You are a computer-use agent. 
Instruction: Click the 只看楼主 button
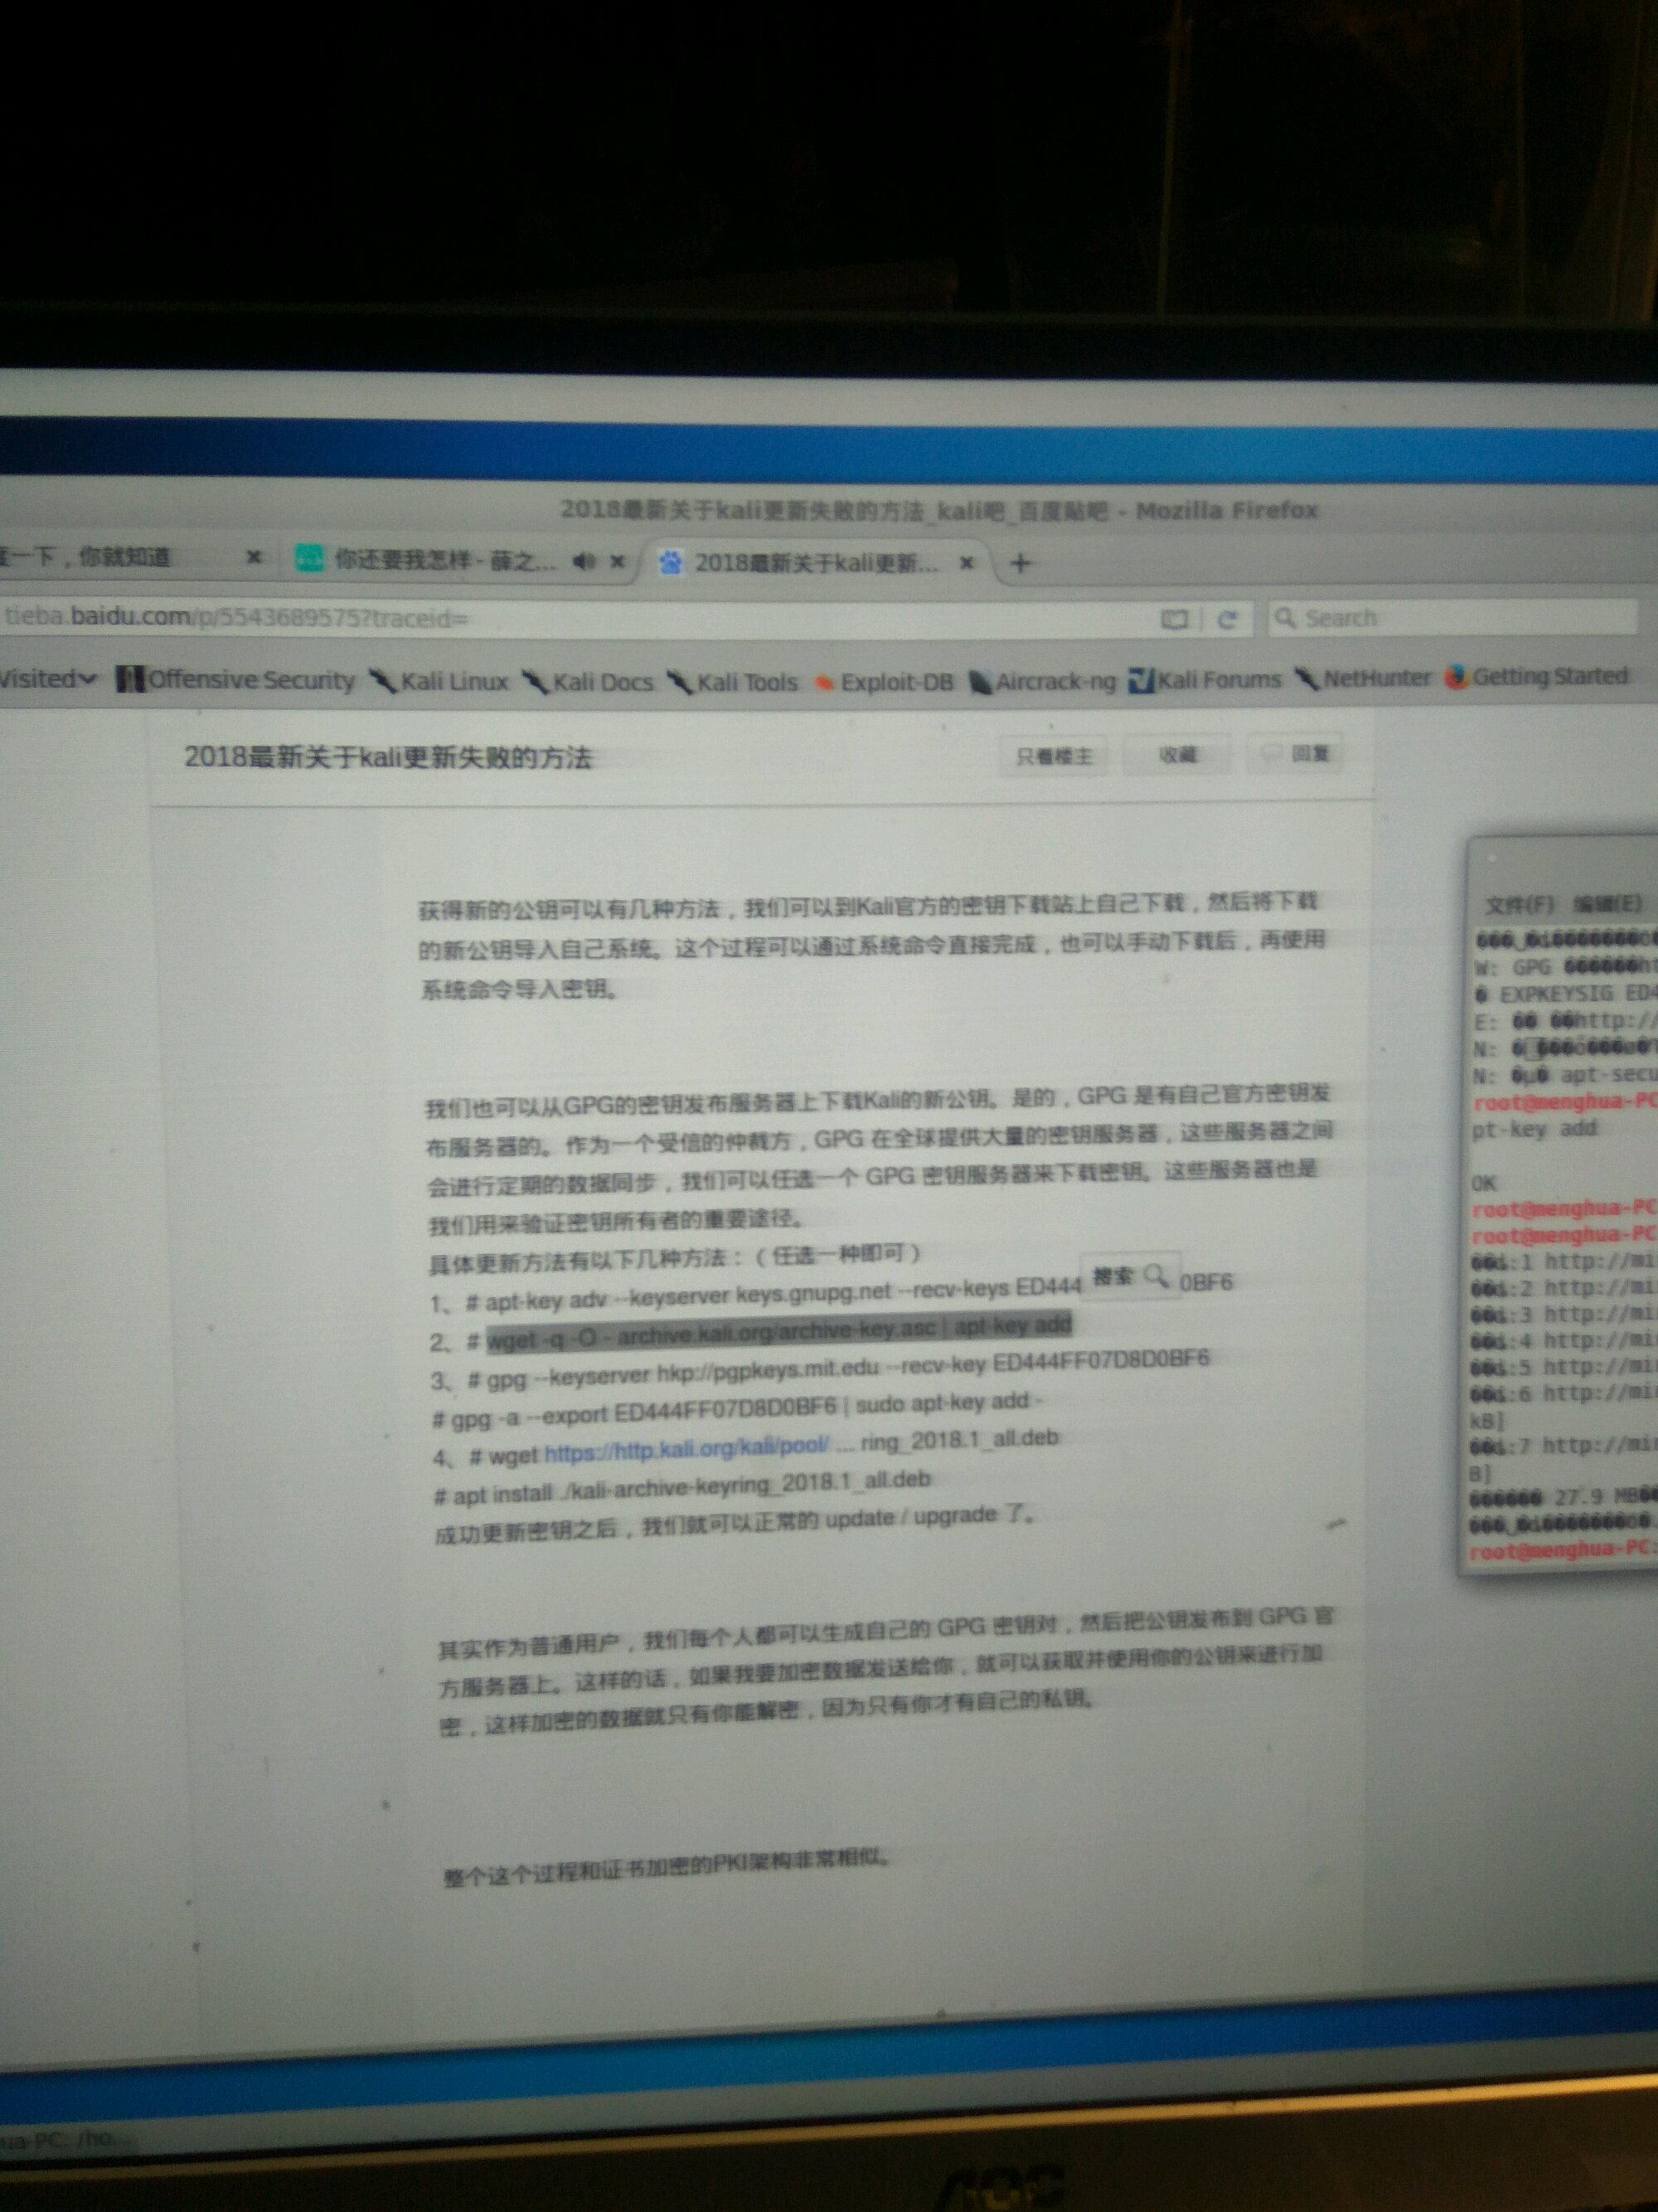coord(1054,756)
